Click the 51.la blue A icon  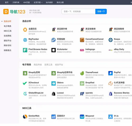[111, 117]
